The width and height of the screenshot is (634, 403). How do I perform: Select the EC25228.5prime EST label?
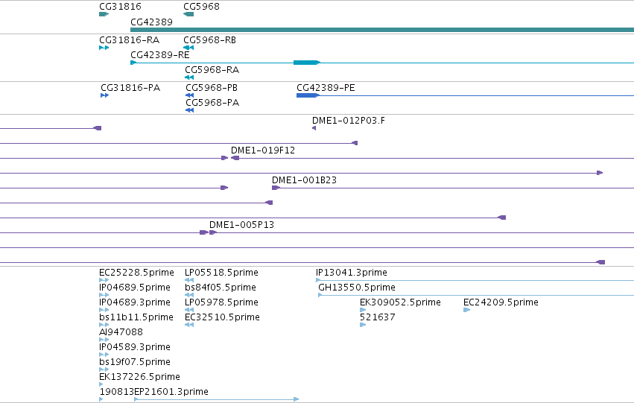pos(136,273)
